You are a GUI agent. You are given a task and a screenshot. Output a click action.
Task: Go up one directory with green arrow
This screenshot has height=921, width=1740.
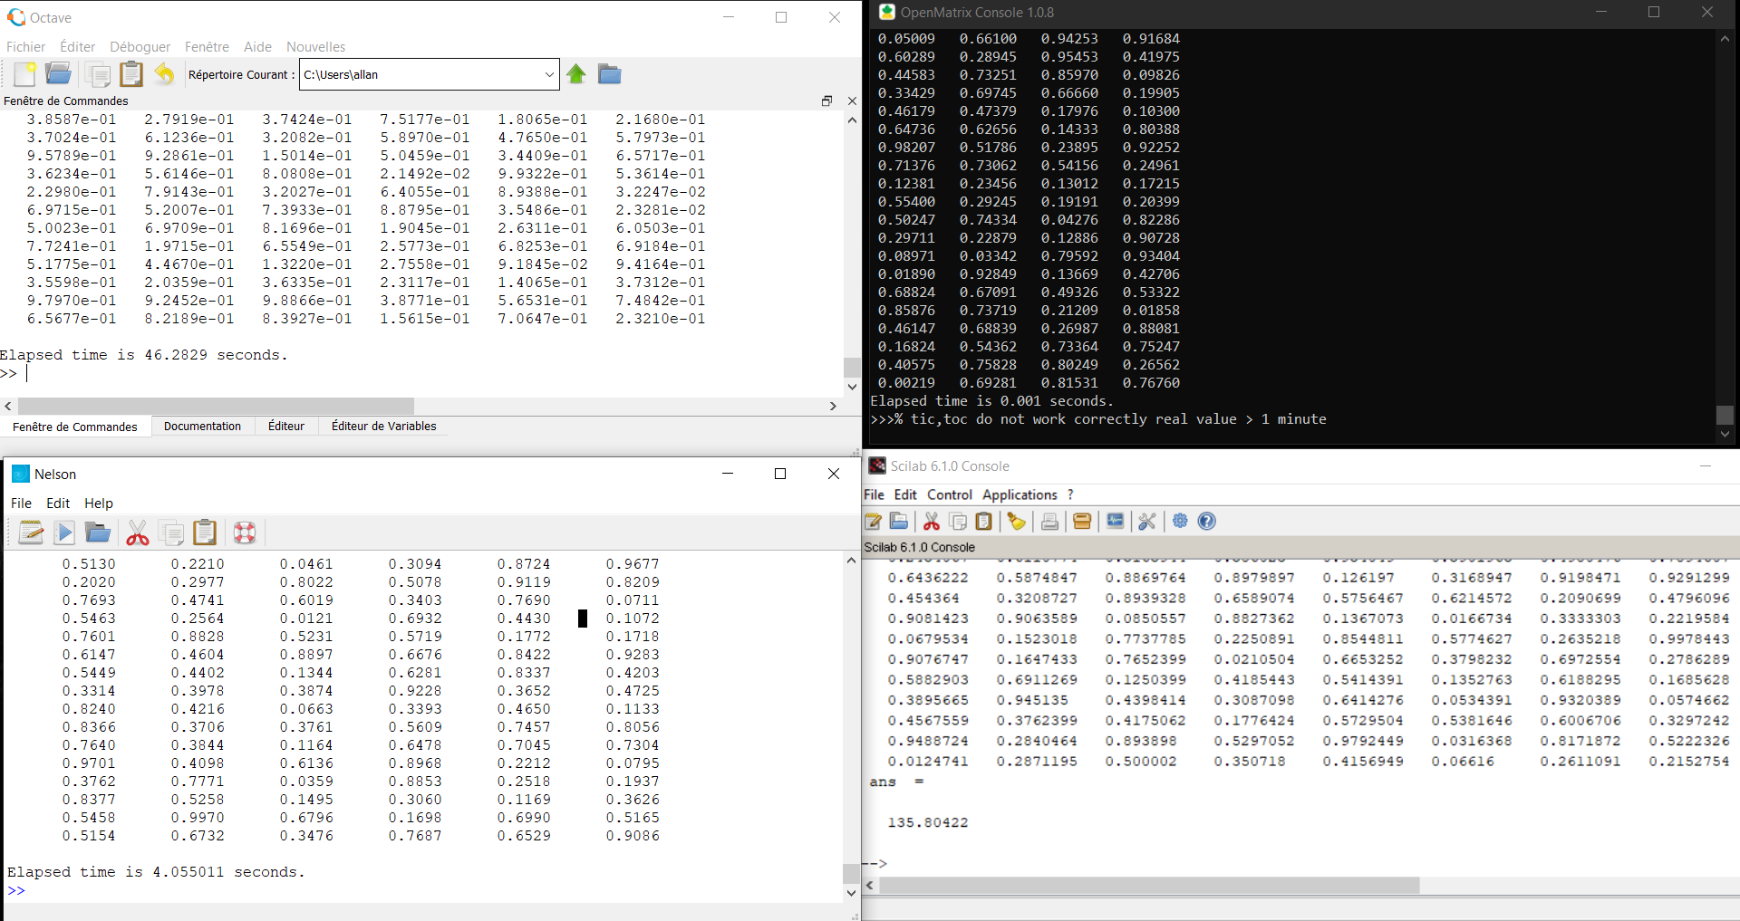(x=576, y=74)
